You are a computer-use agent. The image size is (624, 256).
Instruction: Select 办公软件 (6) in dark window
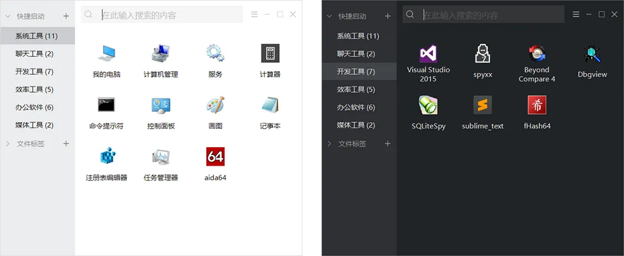click(359, 108)
